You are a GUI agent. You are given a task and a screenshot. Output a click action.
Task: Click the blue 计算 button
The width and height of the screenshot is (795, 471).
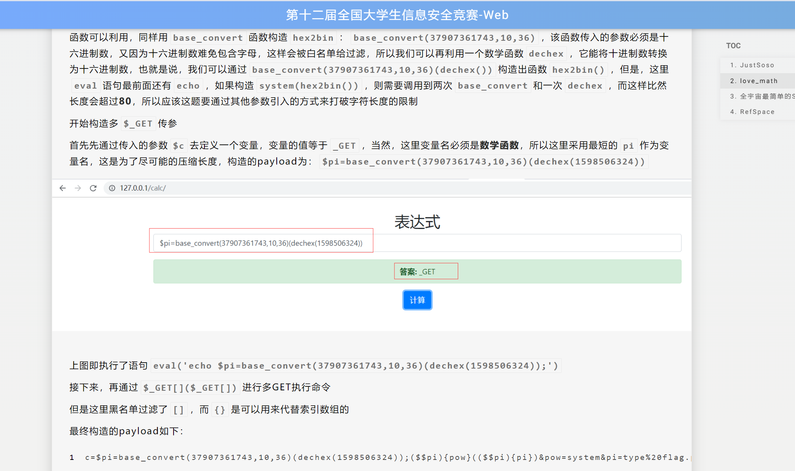pyautogui.click(x=417, y=300)
